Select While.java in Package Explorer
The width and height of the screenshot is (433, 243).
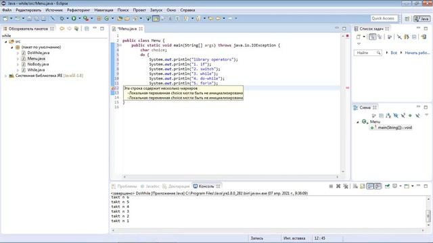coord(36,70)
